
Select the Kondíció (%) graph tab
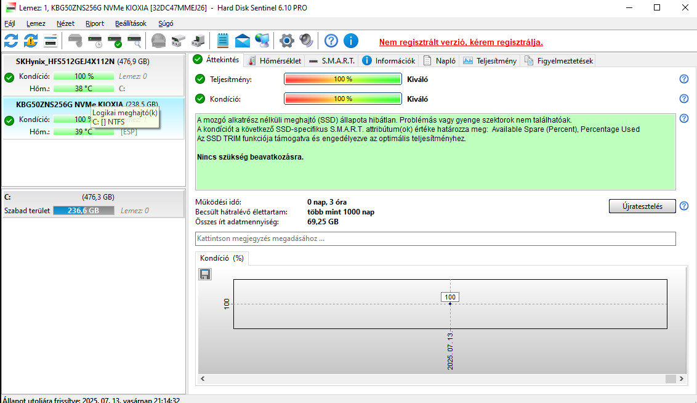[x=222, y=258]
